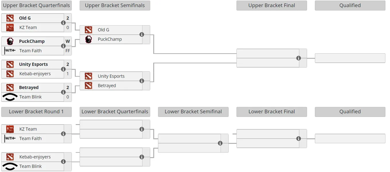Click the Betrayed team name in the quarterfinals
Screen dimensions: 390x172
click(29, 87)
